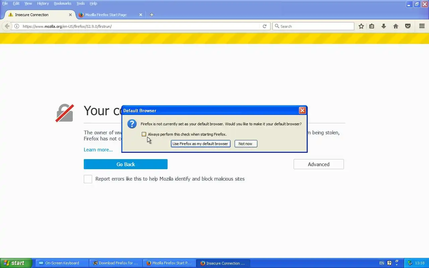Image resolution: width=429 pixels, height=268 pixels.
Task: Switch to the Insecure Connection tab
Action: [40, 15]
